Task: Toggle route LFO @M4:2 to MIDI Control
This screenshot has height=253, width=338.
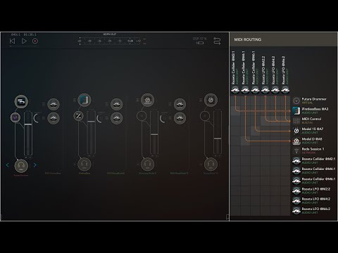Action: [x=275, y=121]
